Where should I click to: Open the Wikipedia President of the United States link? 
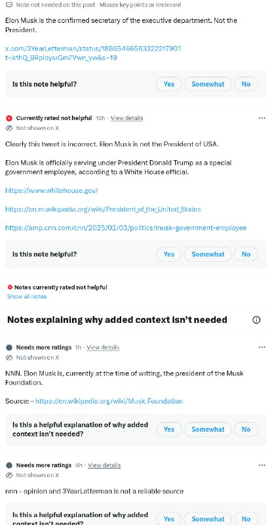[103, 209]
